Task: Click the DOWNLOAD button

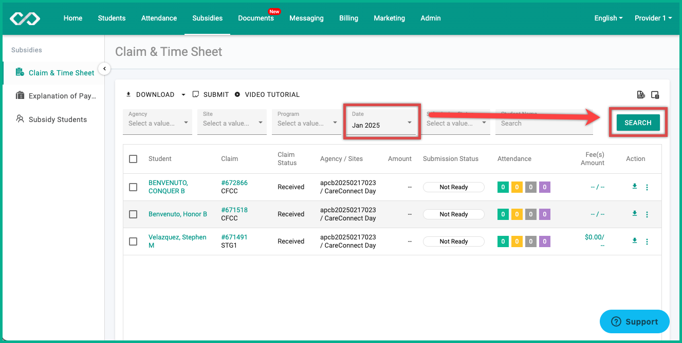Action: click(x=150, y=94)
